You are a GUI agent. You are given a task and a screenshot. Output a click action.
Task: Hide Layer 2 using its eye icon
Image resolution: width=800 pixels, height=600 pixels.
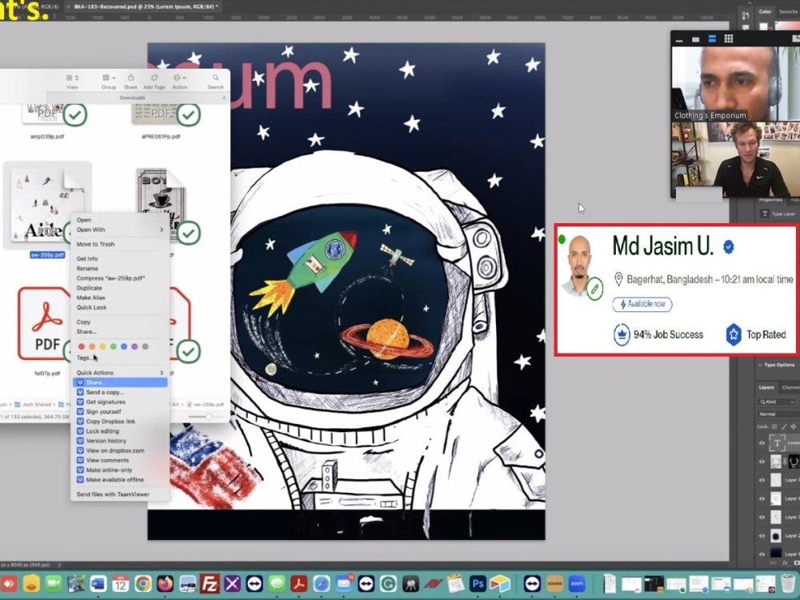click(762, 536)
